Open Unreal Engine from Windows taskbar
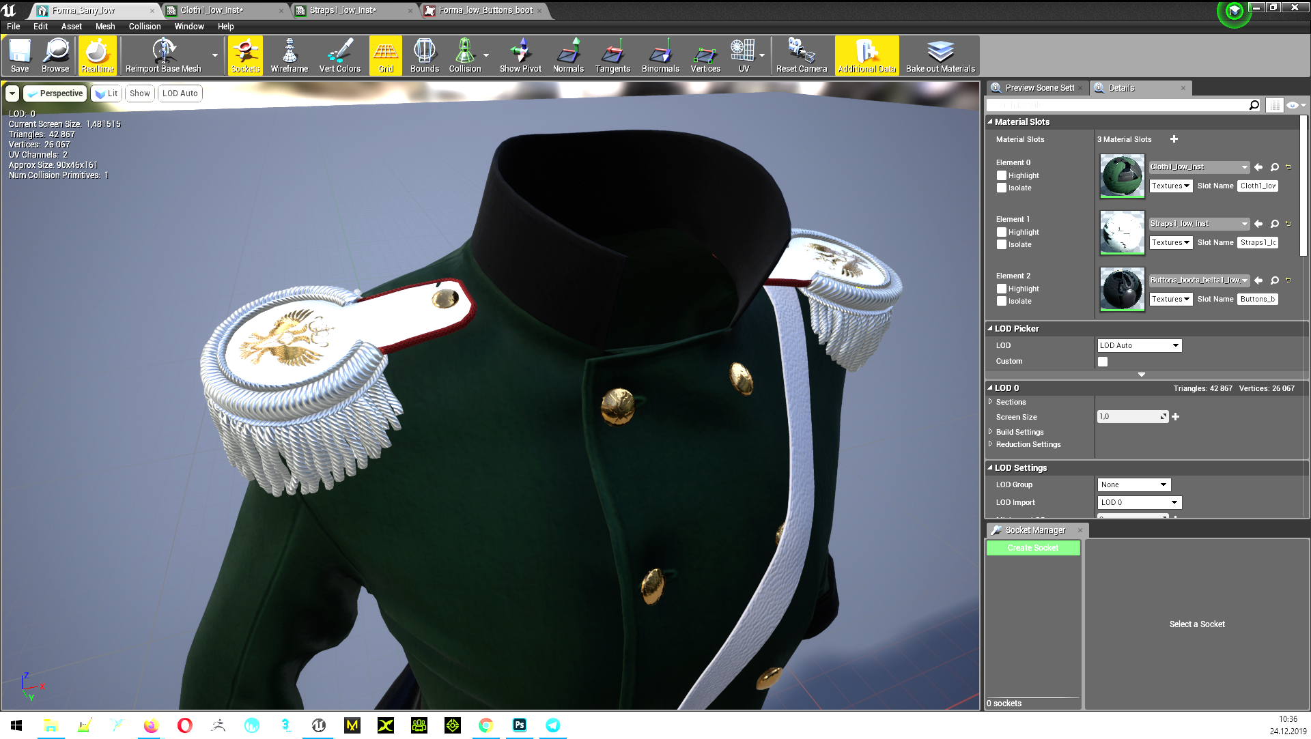 point(319,725)
